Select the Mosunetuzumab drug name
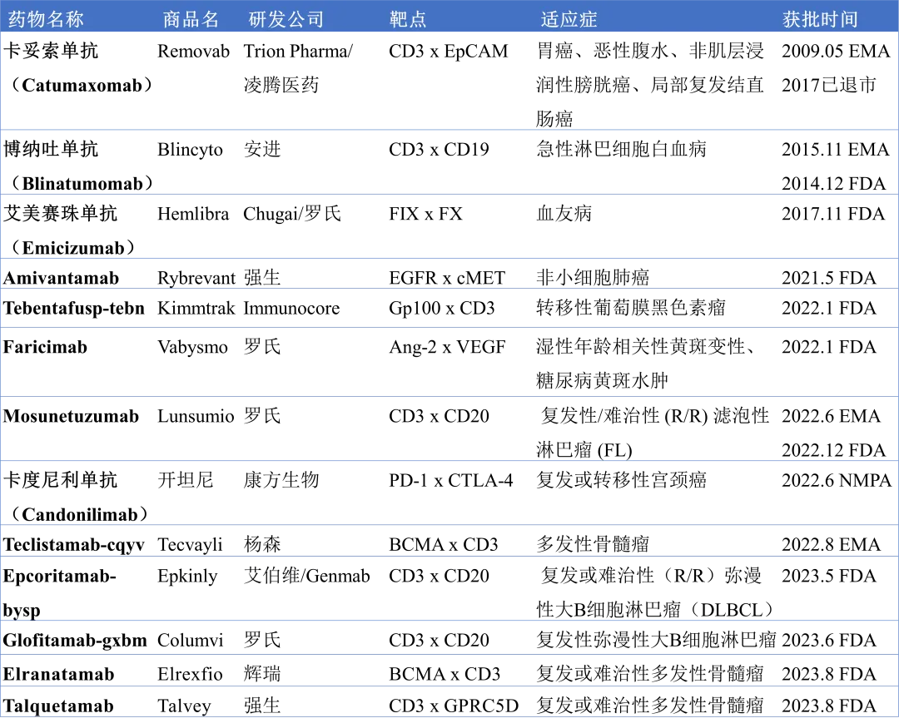Image resolution: width=899 pixels, height=728 pixels. click(x=71, y=416)
